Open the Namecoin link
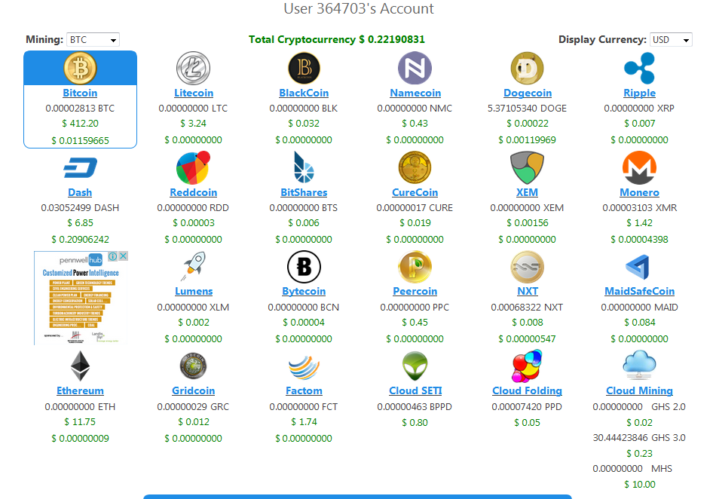 tap(415, 93)
